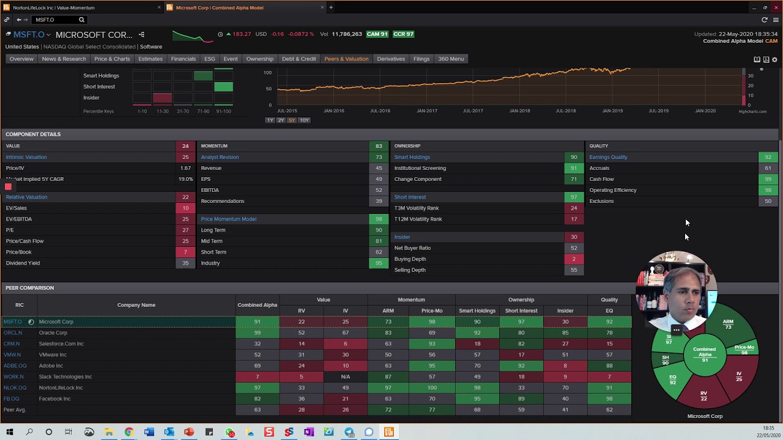Viewport: 783px width, 440px height.
Task: Click the search magnifier in the MSFT.O box
Action: (81, 20)
